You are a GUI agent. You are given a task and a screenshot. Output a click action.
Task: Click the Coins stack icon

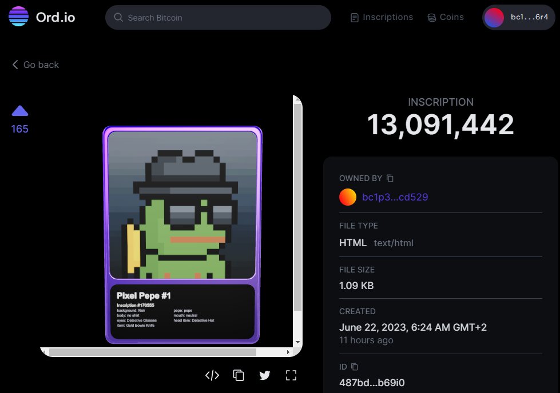pos(431,18)
